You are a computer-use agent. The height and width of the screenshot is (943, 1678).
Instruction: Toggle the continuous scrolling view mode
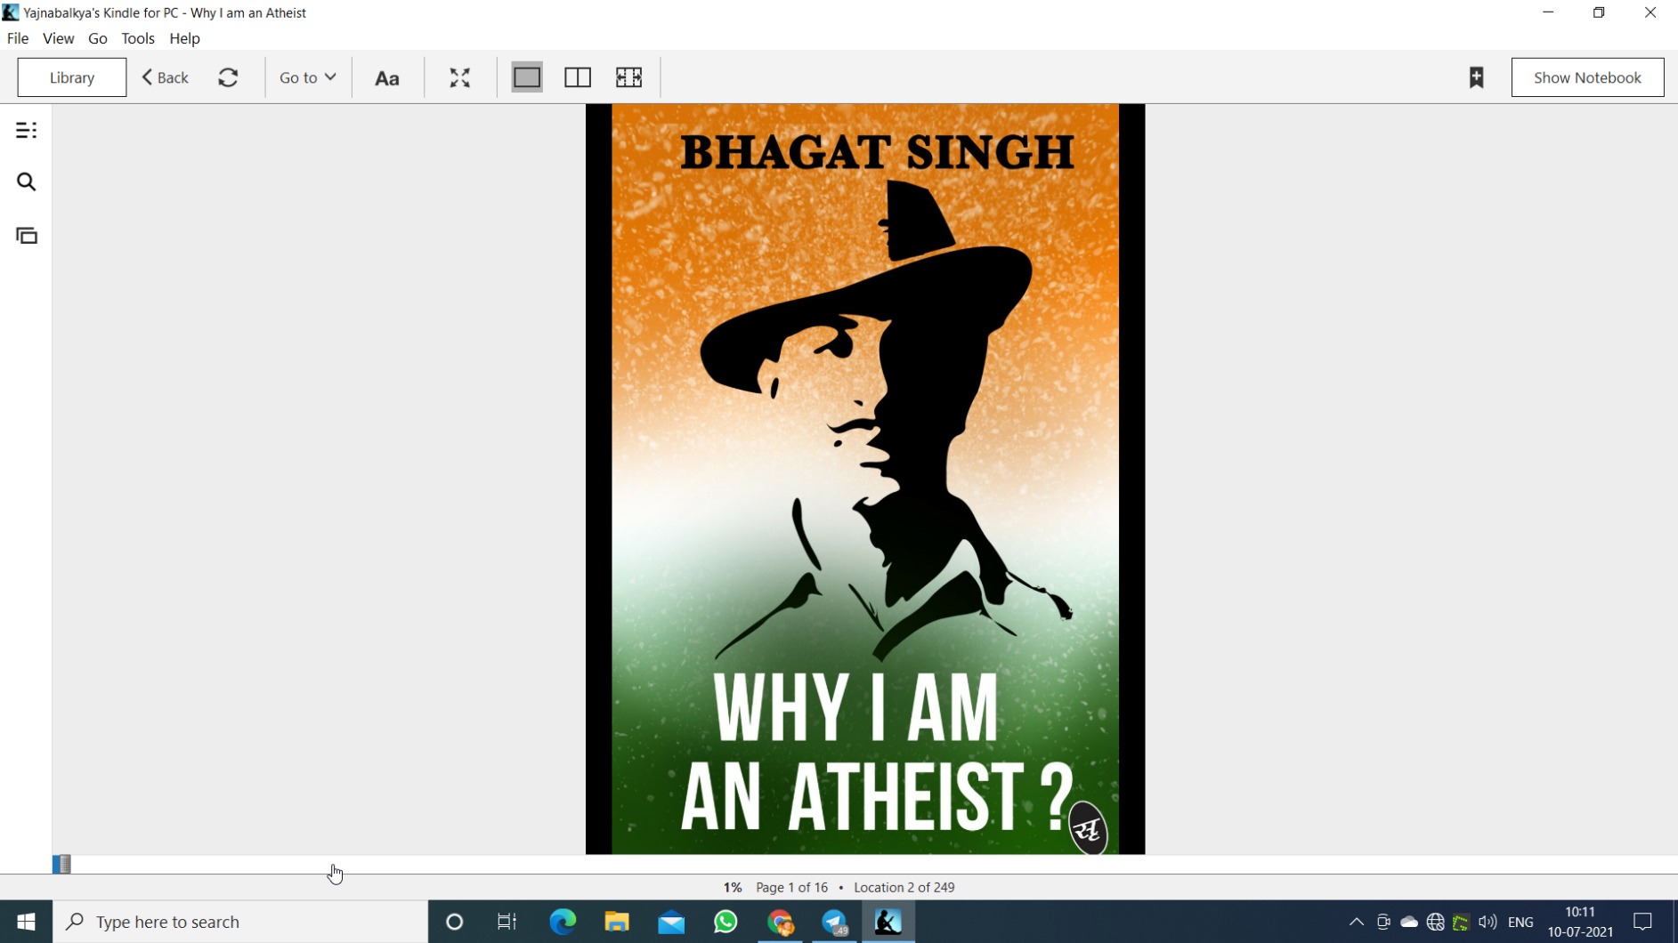click(x=628, y=77)
